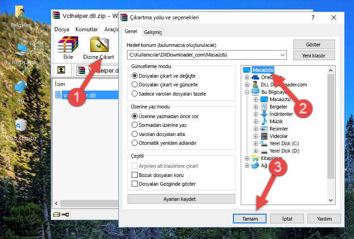Select Videolar in the folder tree
This screenshot has width=354, height=239.
click(x=279, y=136)
